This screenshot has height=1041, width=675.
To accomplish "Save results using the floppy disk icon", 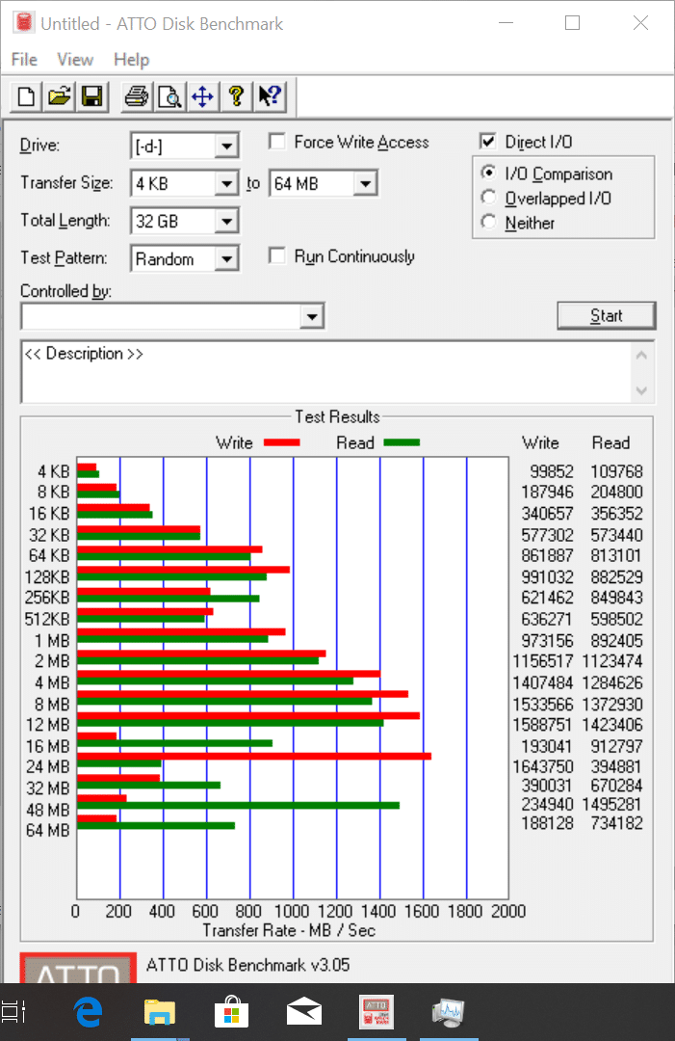I will (x=91, y=96).
